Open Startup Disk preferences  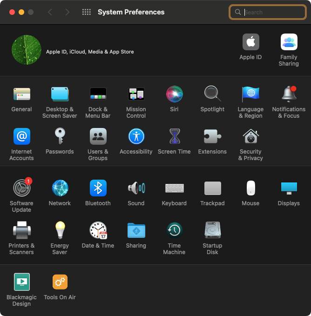point(212,230)
